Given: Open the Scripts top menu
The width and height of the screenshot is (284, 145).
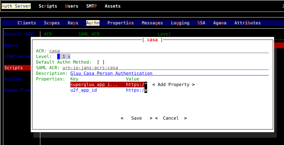Looking at the screenshot, I should pos(48,6).
